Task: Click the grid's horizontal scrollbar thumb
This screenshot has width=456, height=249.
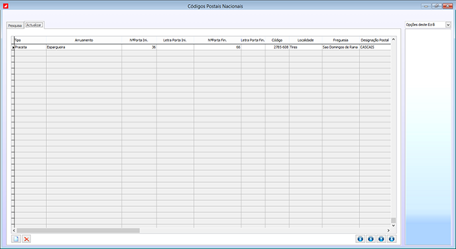Action: pyautogui.click(x=78, y=230)
